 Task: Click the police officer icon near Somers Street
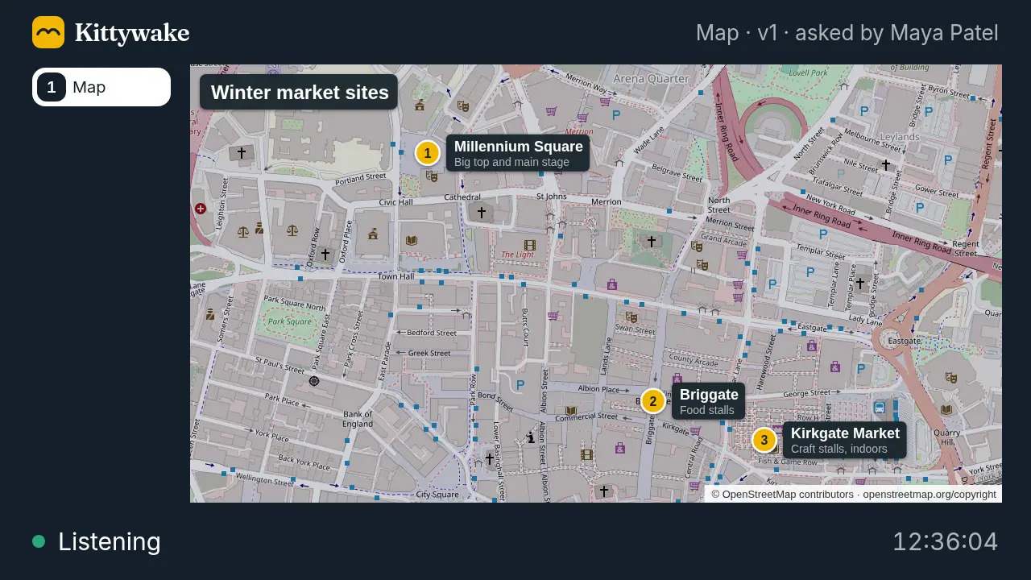210,314
